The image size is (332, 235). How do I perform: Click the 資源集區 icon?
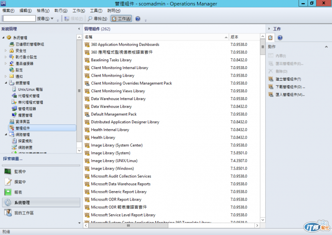[12, 122]
